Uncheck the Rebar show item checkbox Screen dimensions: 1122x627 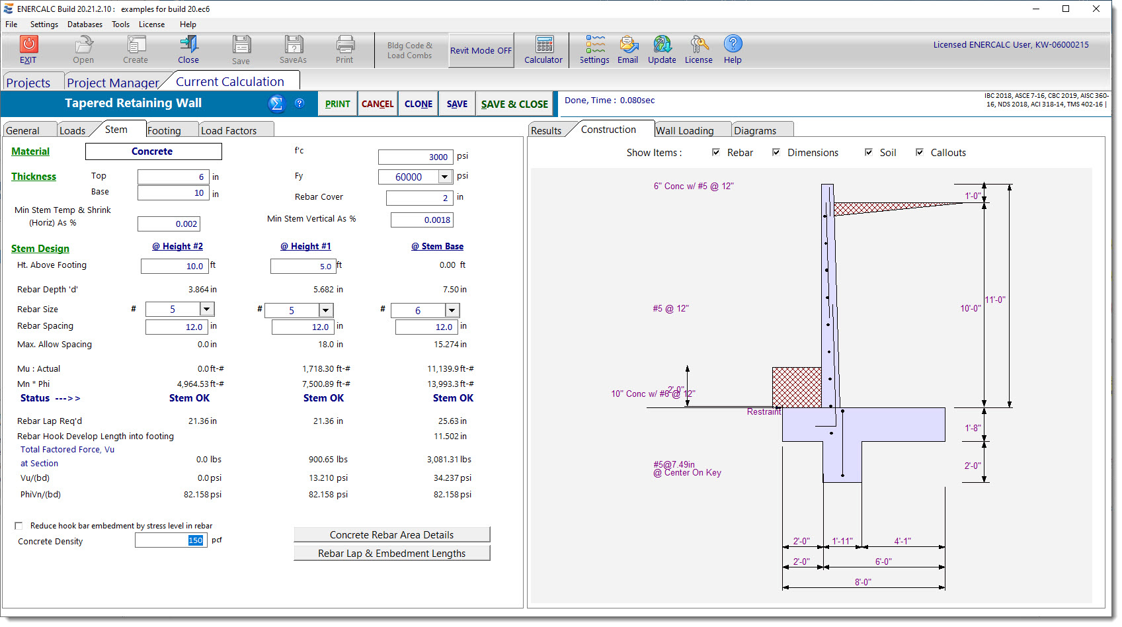(715, 152)
